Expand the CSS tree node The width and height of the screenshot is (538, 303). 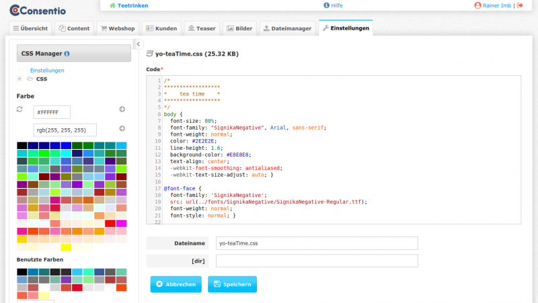20,79
